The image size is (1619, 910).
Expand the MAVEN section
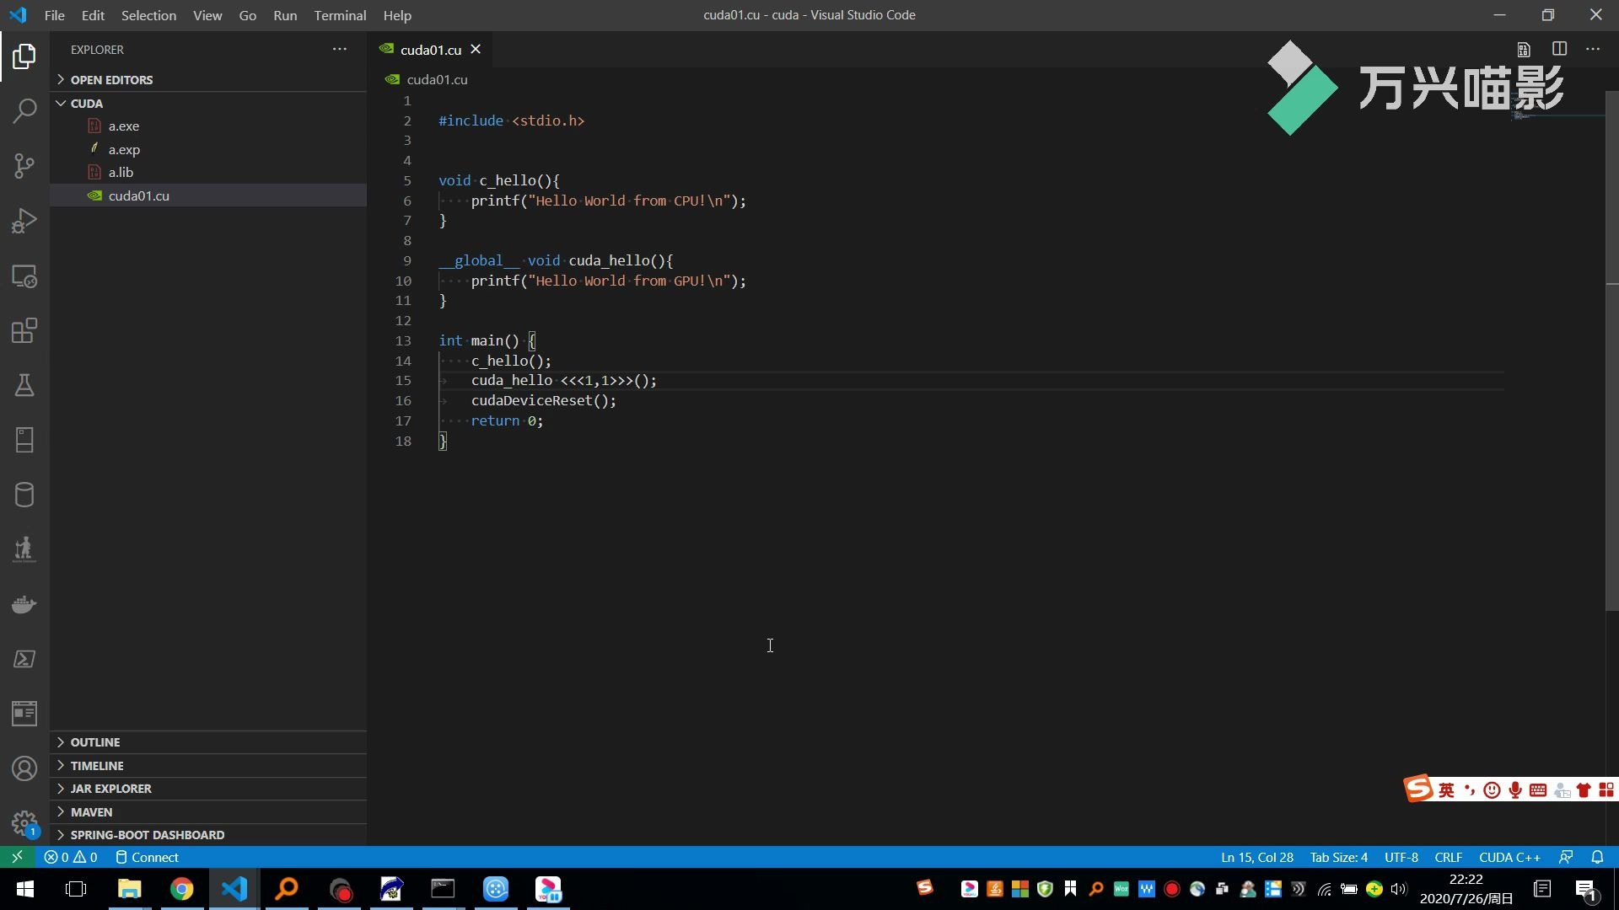[x=208, y=812]
